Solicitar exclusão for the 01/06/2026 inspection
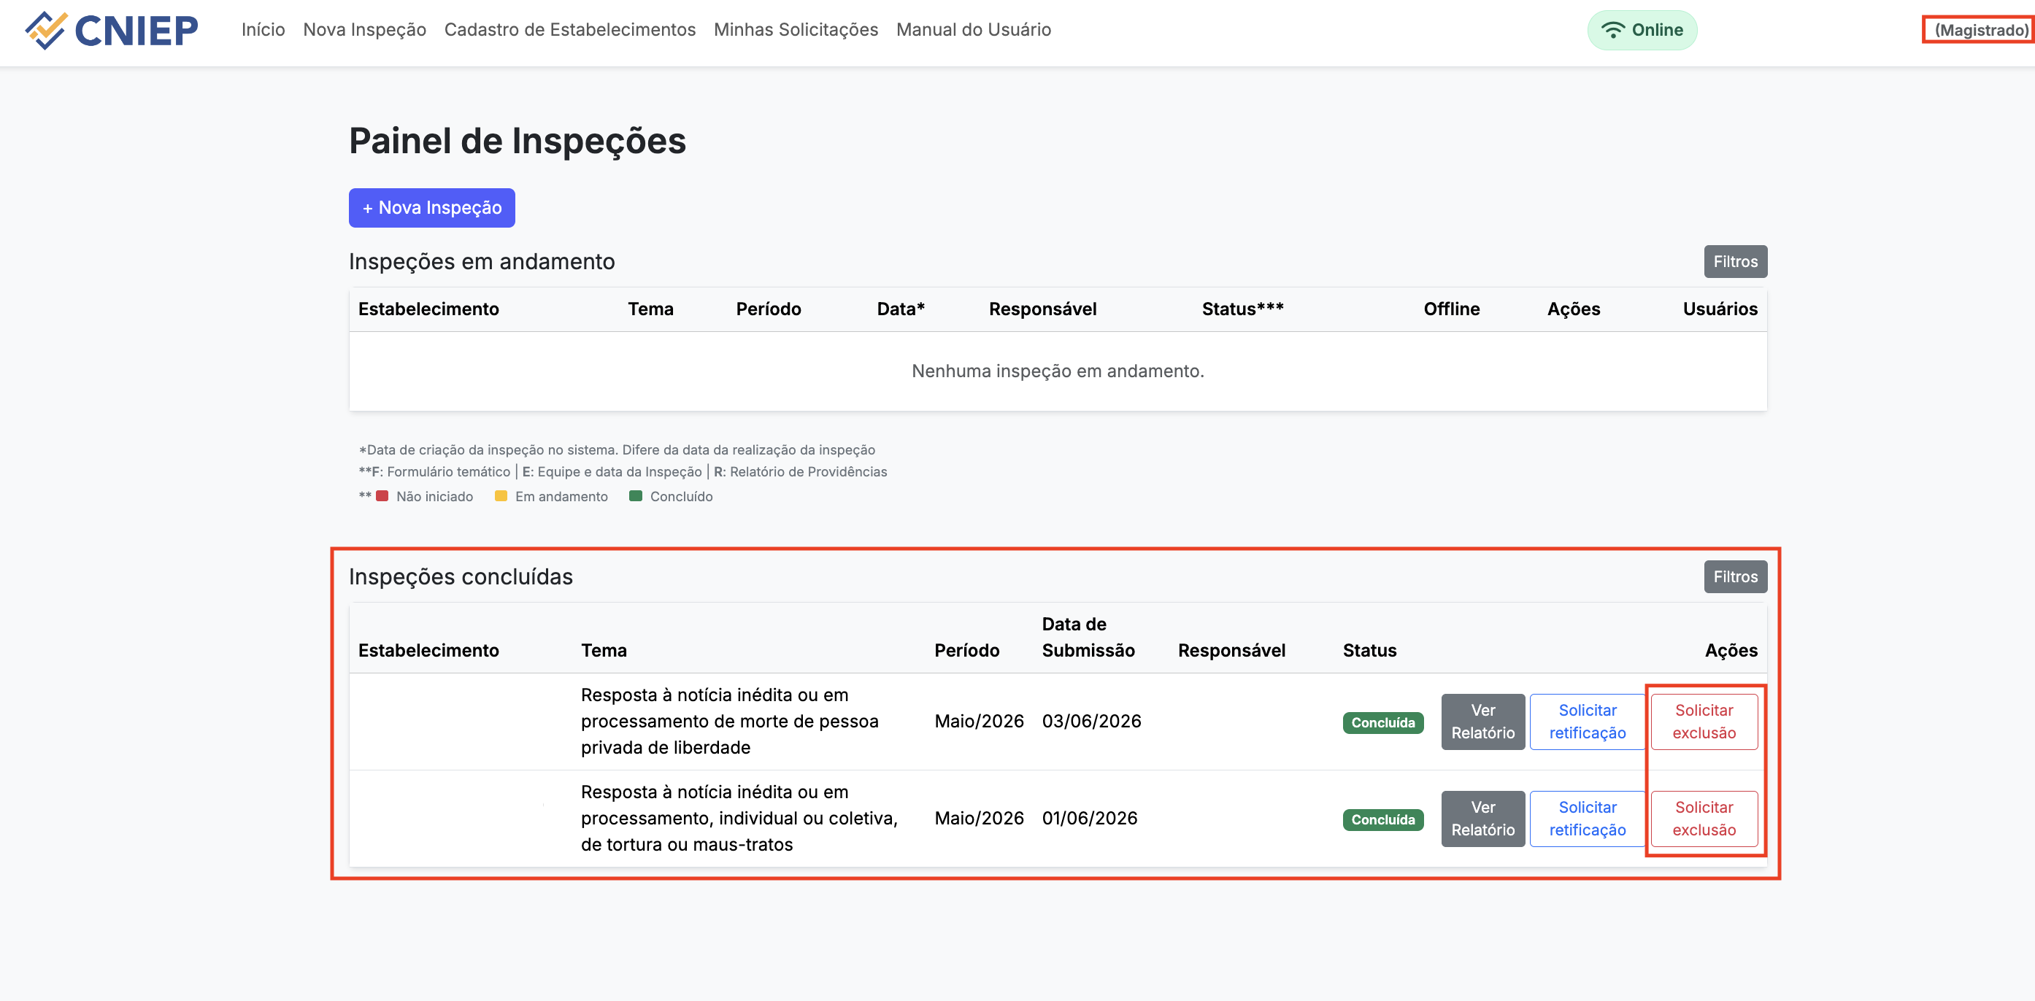 pos(1704,819)
